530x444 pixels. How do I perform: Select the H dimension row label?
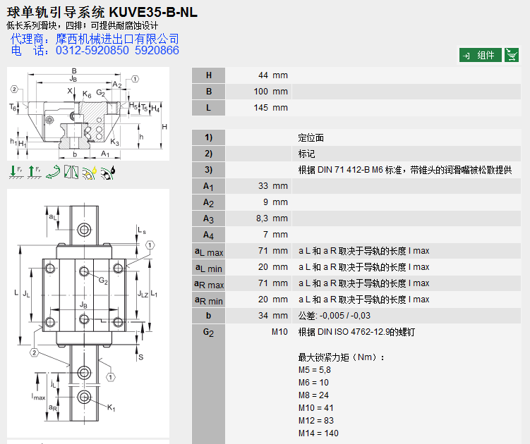pyautogui.click(x=208, y=75)
